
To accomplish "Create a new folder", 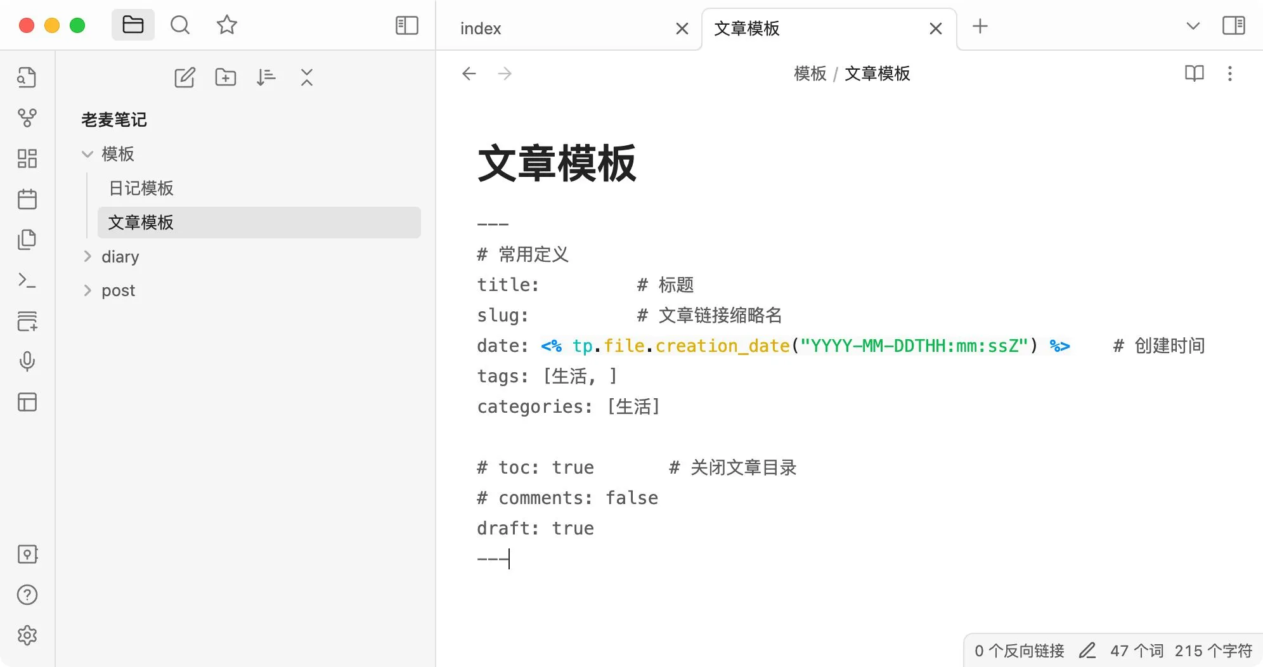I will click(226, 77).
